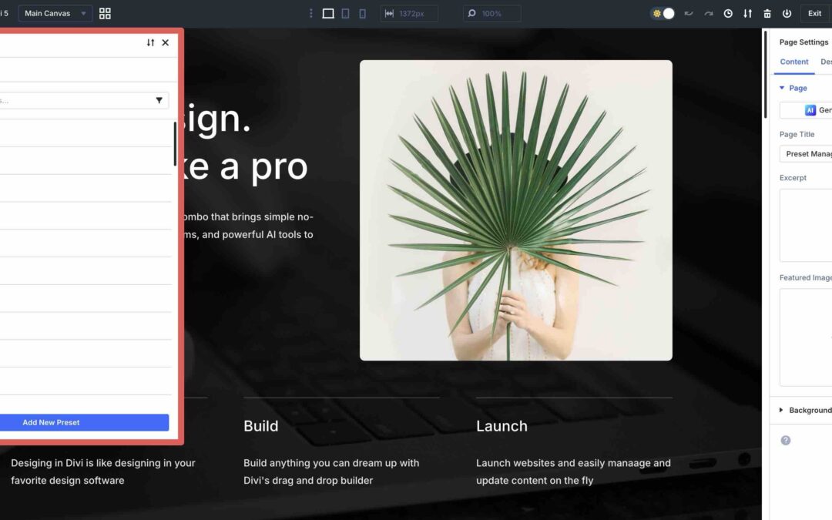Close the Preset Manager panel
This screenshot has width=832, height=520.
[165, 42]
